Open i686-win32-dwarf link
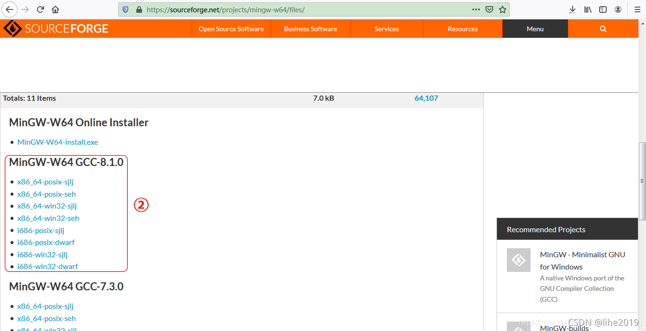The height and width of the screenshot is (331, 646). (48, 266)
